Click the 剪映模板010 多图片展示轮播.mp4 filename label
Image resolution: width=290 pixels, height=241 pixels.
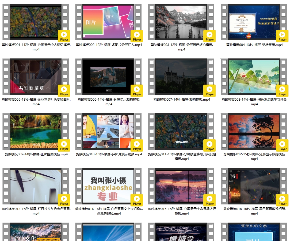(109, 154)
